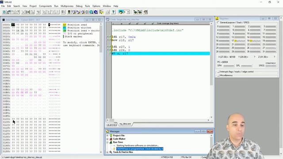
Task: Click Data Memory scrollbar down arrow
Action: coord(101,152)
